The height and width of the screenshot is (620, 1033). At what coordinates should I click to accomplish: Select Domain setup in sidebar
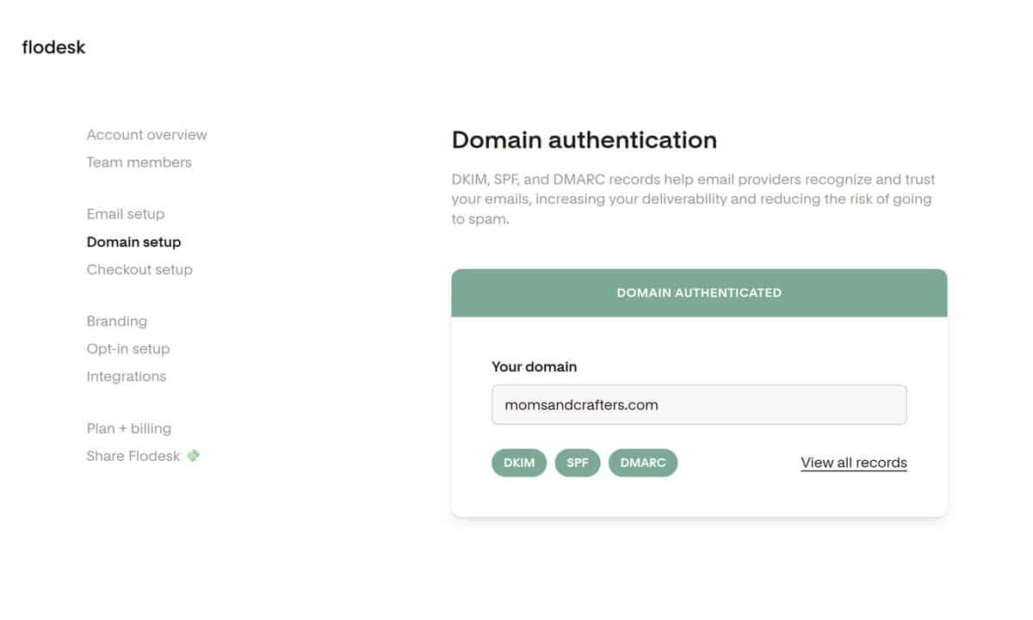(133, 242)
